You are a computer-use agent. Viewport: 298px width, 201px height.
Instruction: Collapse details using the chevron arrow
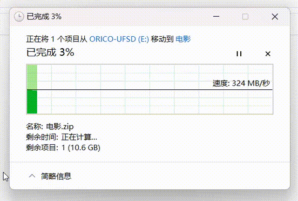[32, 176]
